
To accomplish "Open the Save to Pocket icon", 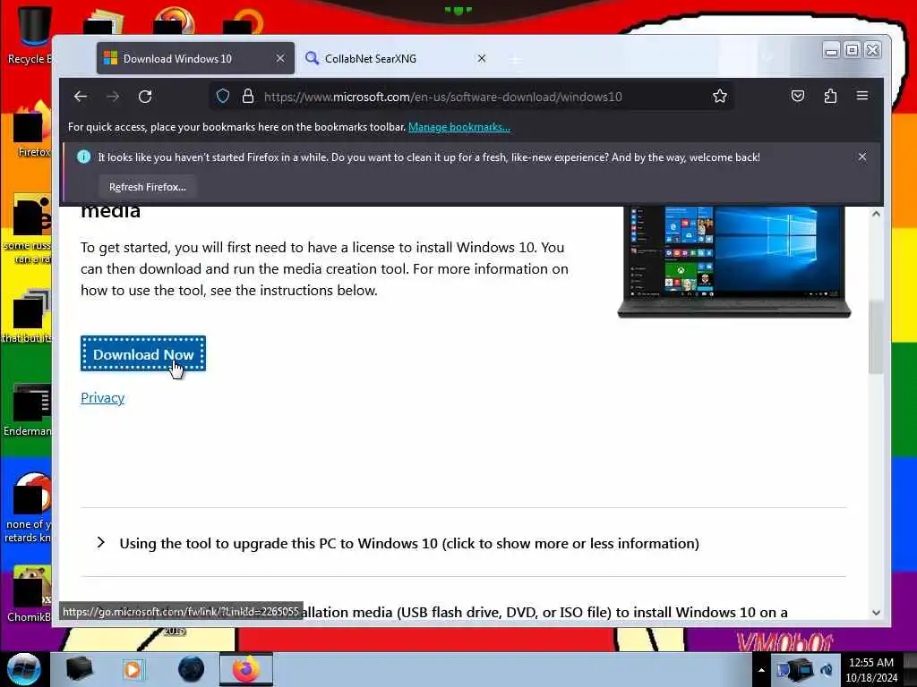I will (798, 96).
